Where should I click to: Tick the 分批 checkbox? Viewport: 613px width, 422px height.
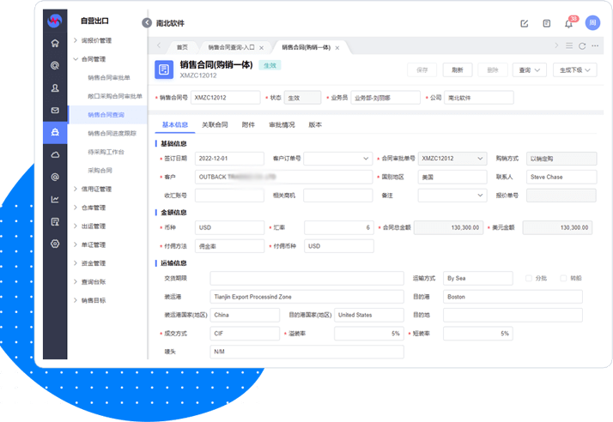point(529,278)
